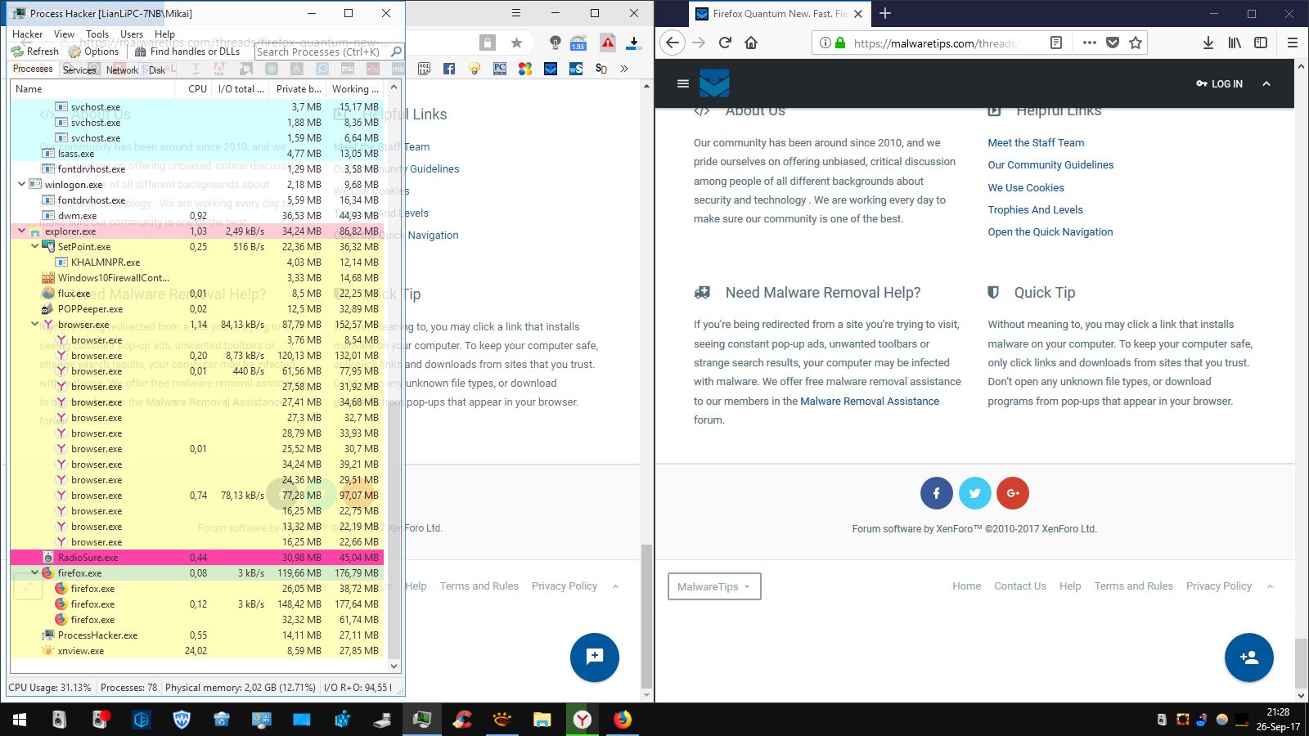Toggle Reader View in Firefox address bar

point(1056,43)
